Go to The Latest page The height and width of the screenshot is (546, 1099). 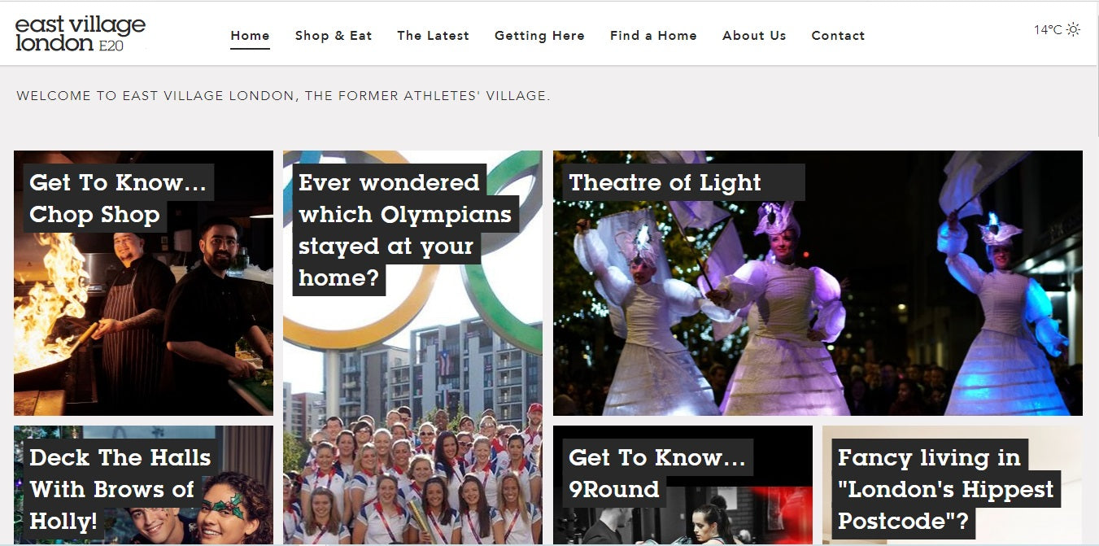(x=433, y=36)
